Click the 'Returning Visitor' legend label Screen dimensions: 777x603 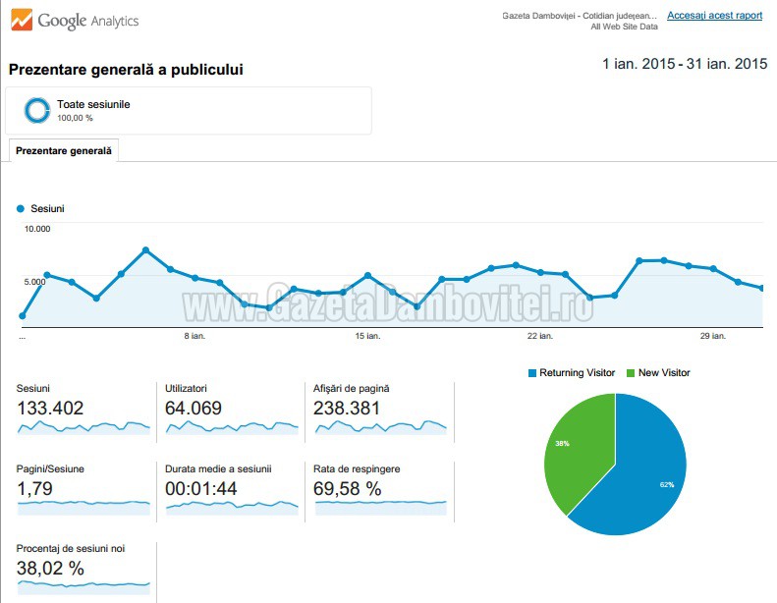coord(578,373)
